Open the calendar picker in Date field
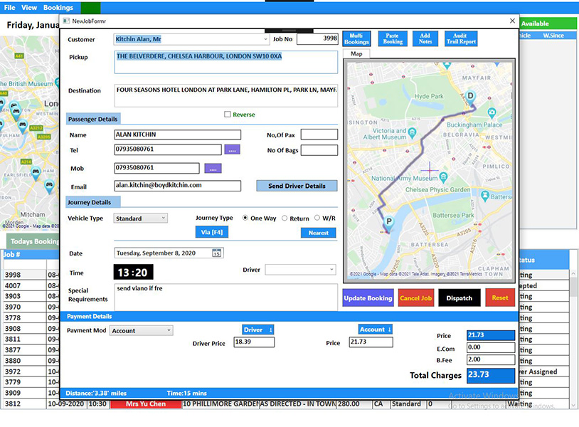This screenshot has height=427, width=579. [x=217, y=253]
